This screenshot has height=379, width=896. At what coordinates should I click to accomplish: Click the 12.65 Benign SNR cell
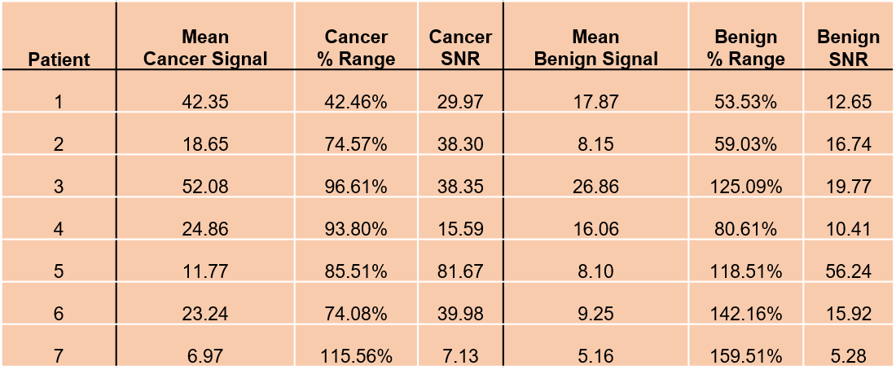tap(848, 102)
